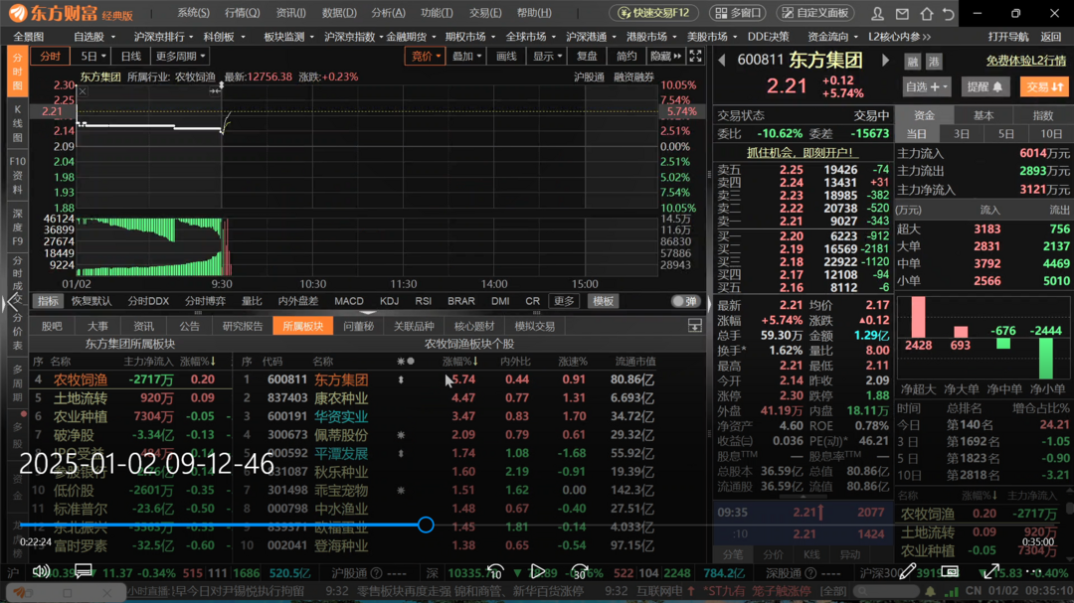The height and width of the screenshot is (603, 1074).
Task: Close the crosshair info box with small X
Action: [83, 91]
